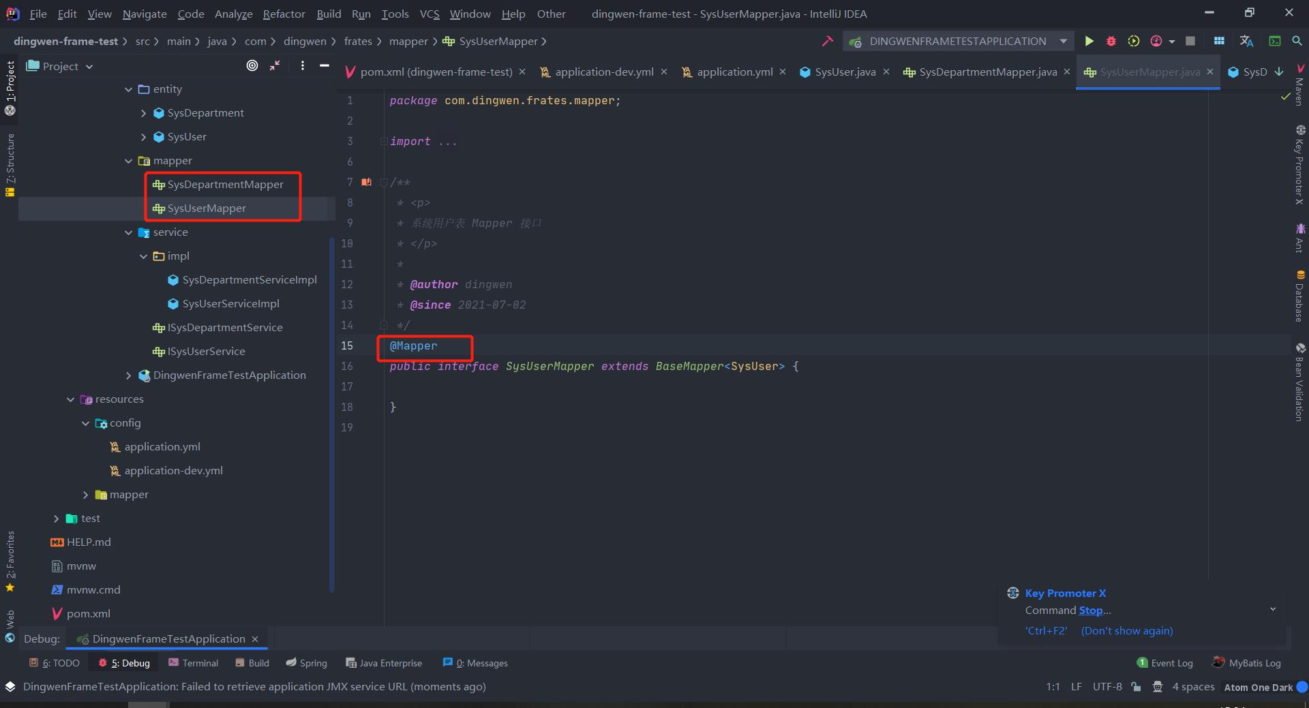The height and width of the screenshot is (708, 1309).
Task: Open the inspector hat icon in the status bar
Action: click(x=1158, y=687)
